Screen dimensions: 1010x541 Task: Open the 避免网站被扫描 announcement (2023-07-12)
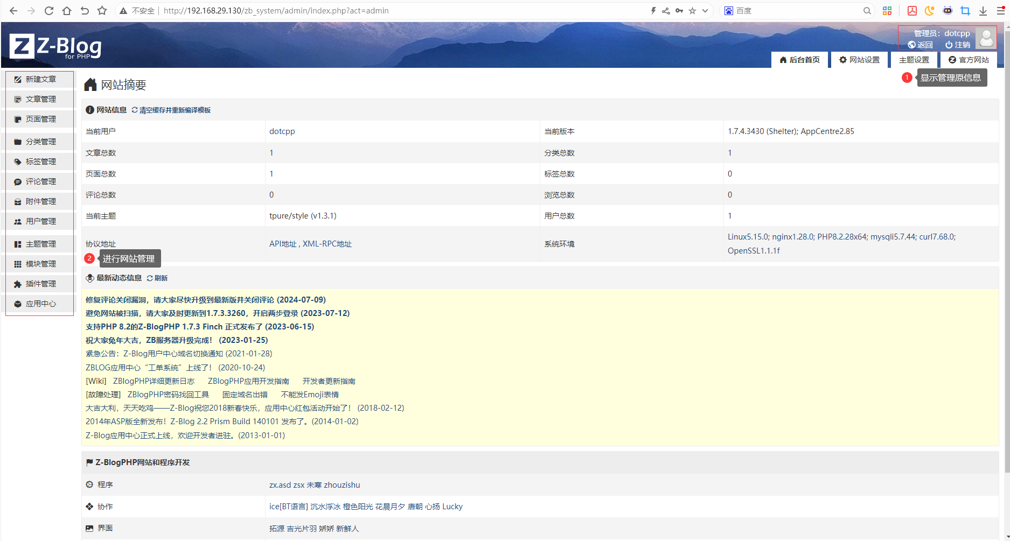pyautogui.click(x=218, y=313)
